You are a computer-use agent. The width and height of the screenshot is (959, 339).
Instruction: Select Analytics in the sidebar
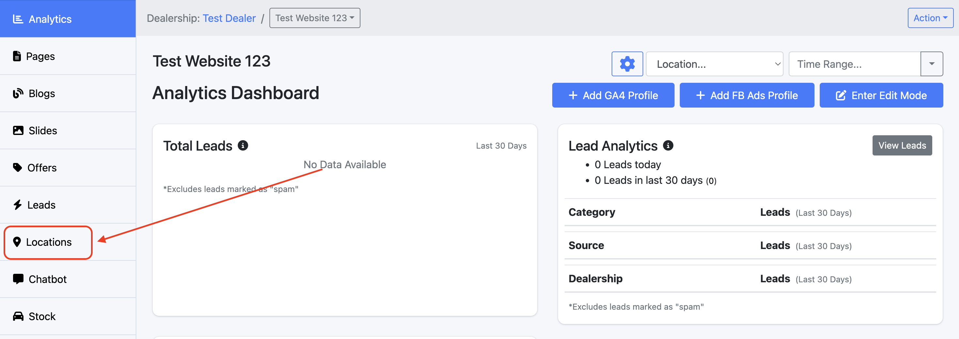pos(68,19)
